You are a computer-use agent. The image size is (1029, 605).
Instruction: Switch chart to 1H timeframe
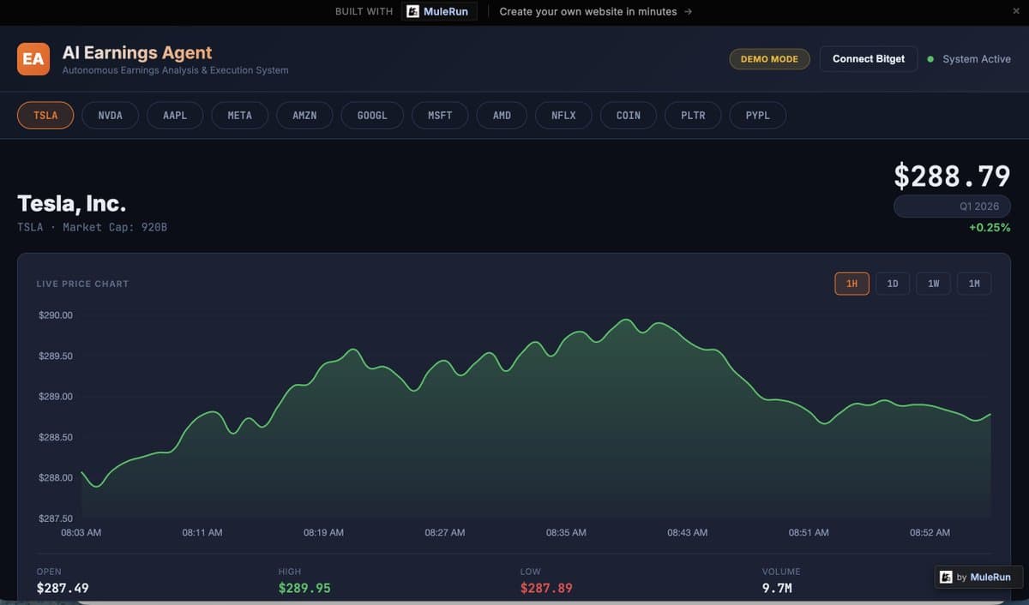point(851,284)
